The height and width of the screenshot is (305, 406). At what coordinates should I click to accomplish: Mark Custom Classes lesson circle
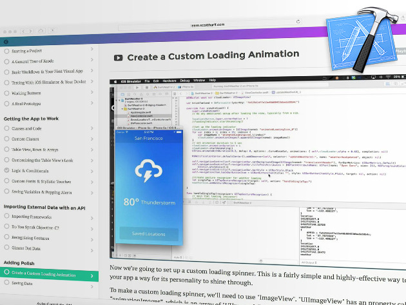point(6,139)
